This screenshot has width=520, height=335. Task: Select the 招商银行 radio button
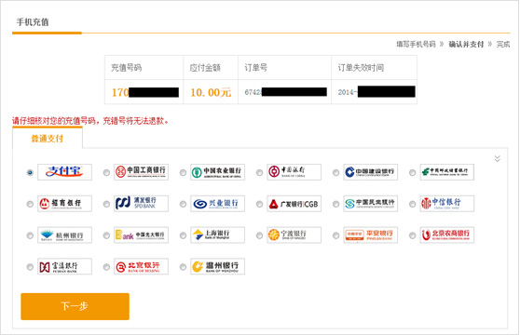tap(30, 204)
